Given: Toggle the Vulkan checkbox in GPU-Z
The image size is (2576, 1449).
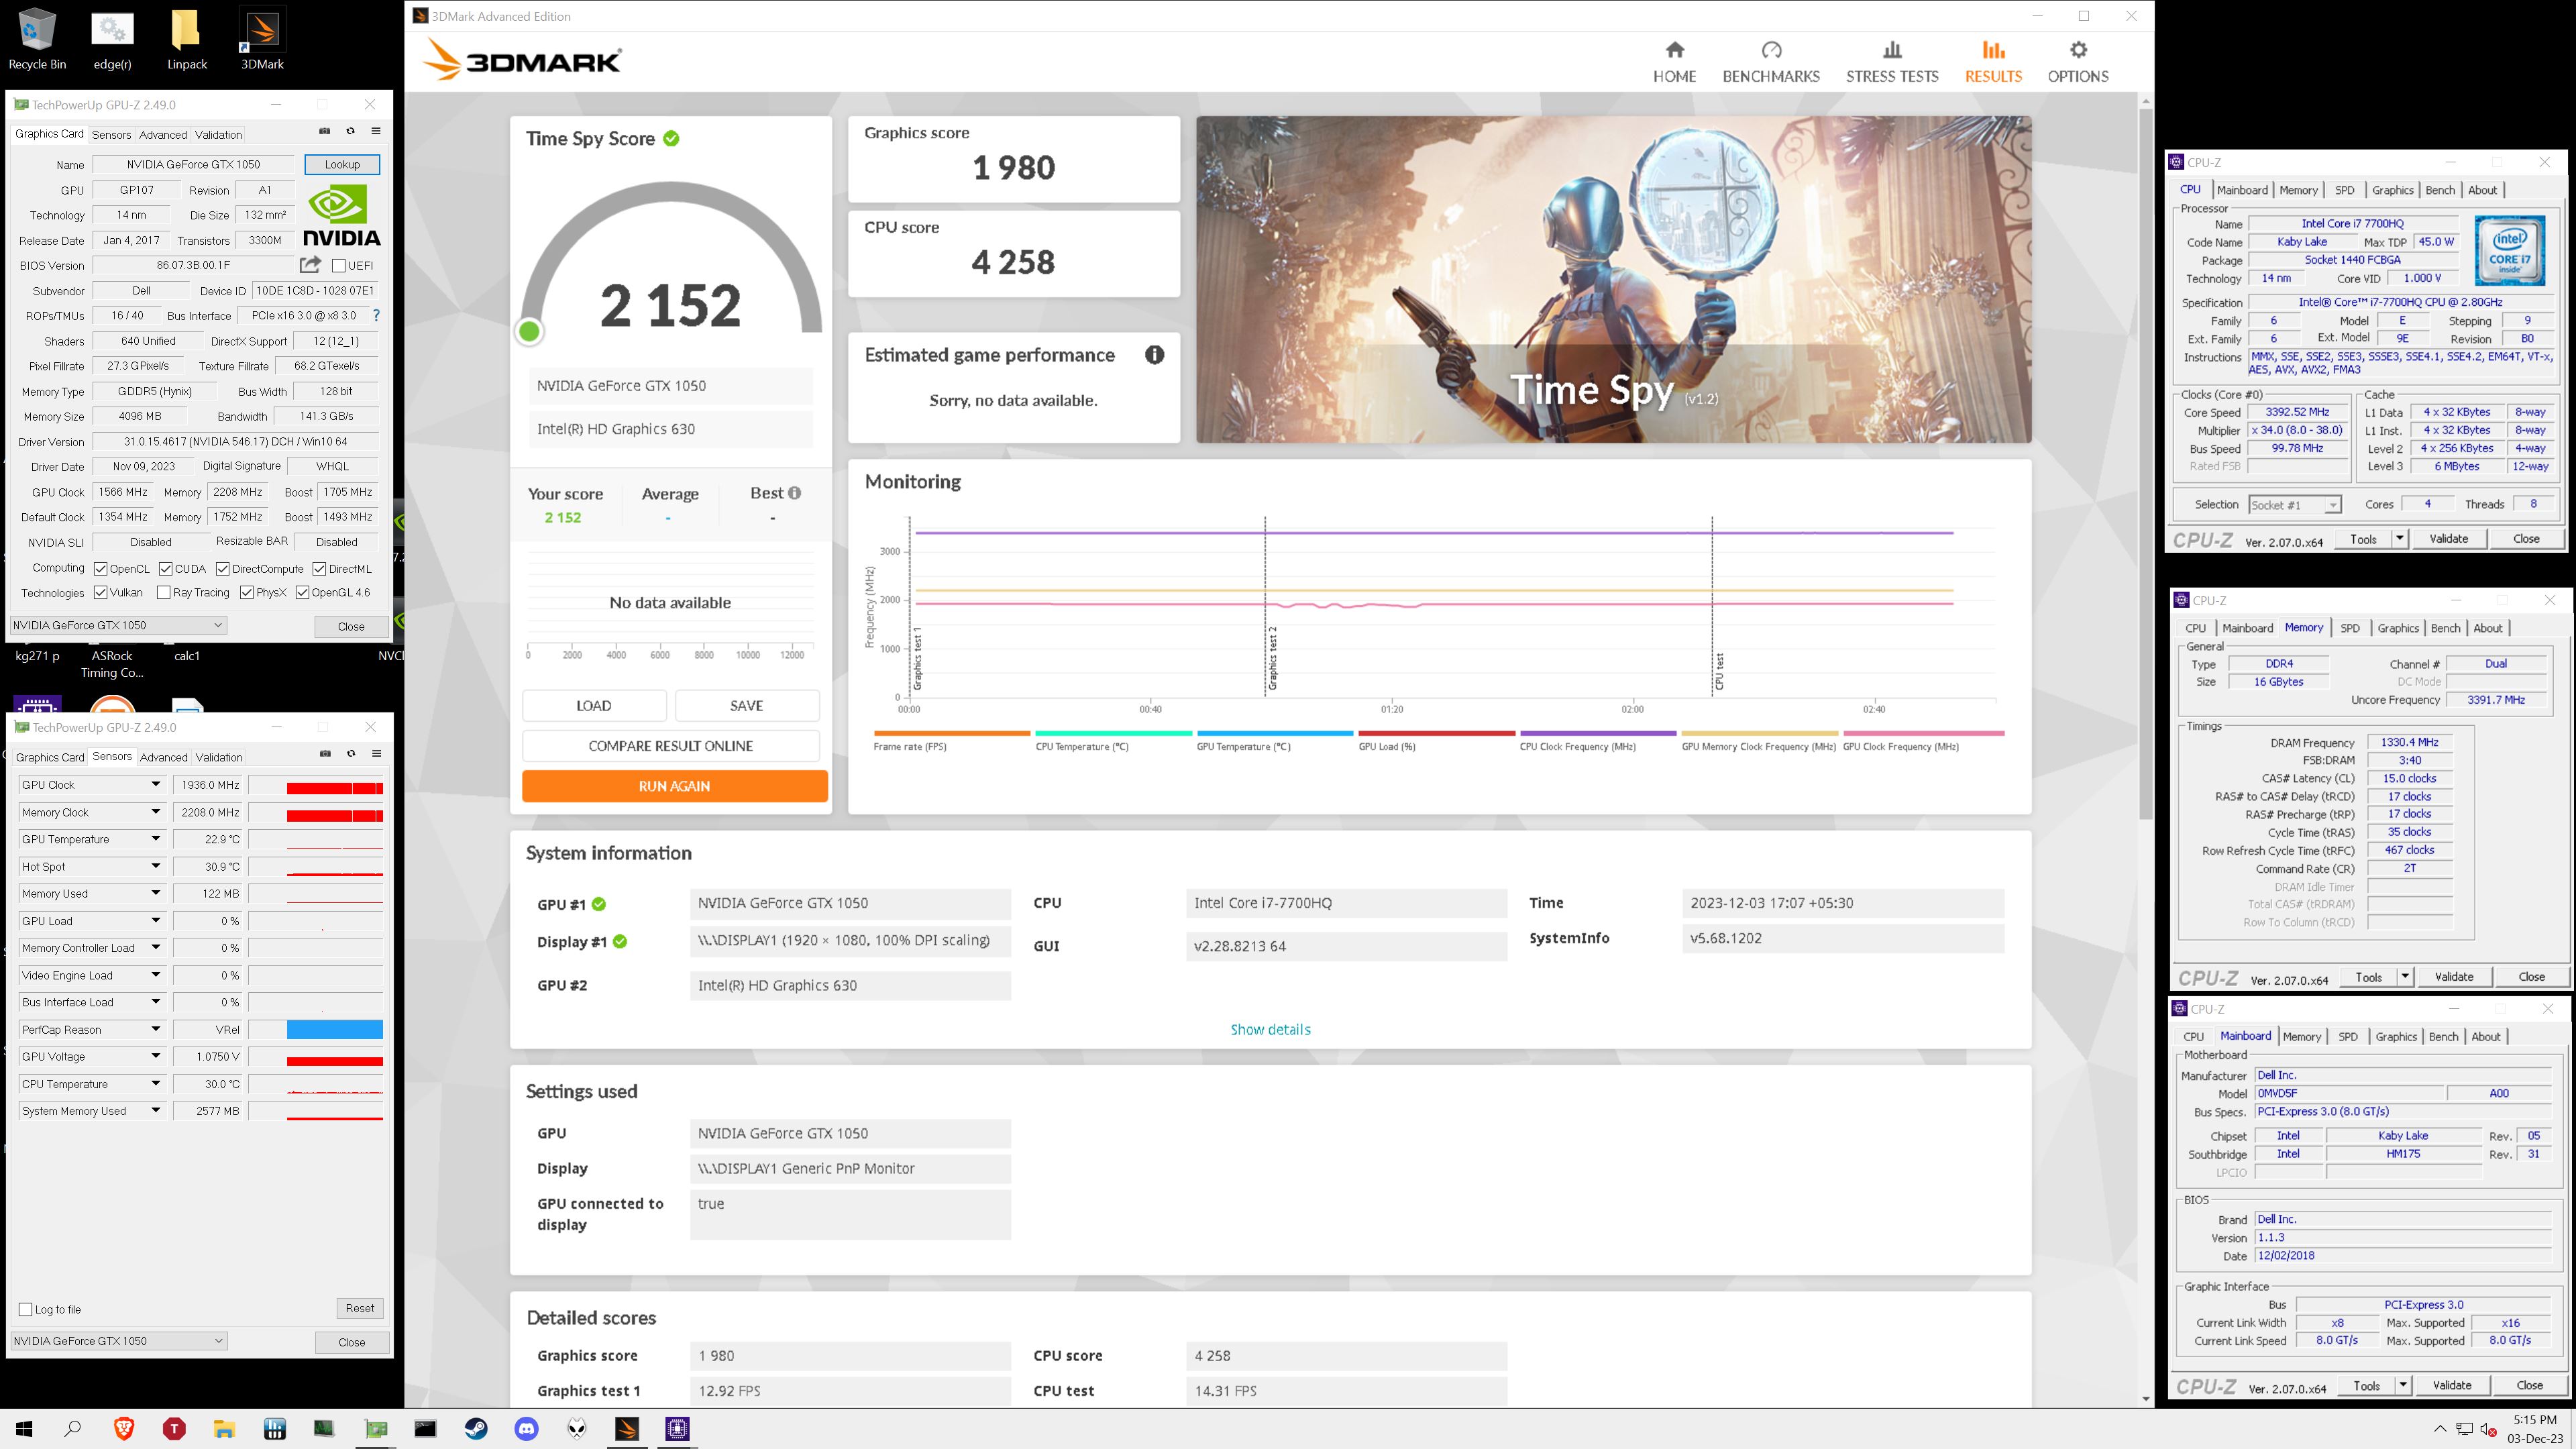Looking at the screenshot, I should click(100, 593).
